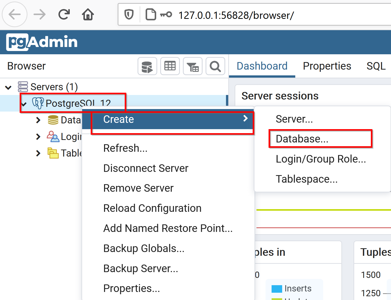
Task: Collapse the Servers (1) tree node
Action: tap(8, 87)
